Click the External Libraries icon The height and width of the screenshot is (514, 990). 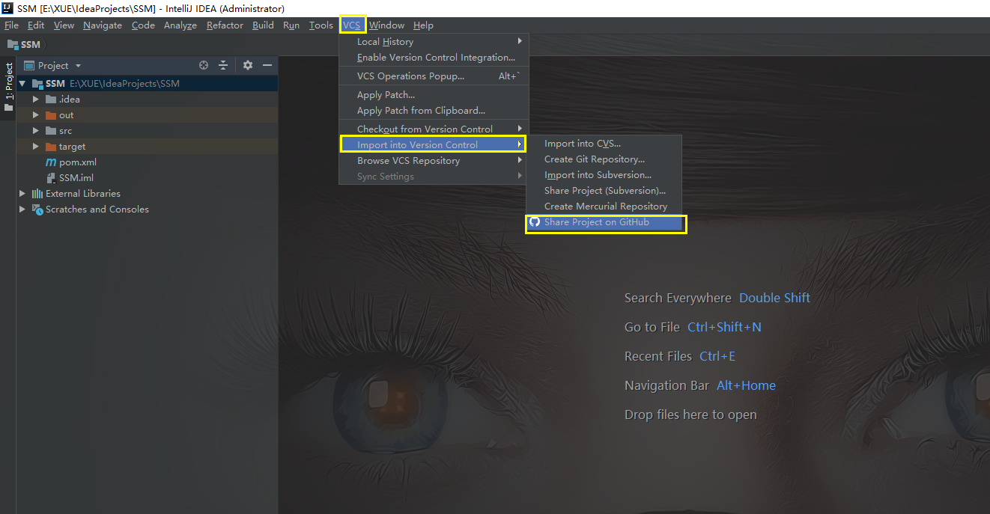37,194
